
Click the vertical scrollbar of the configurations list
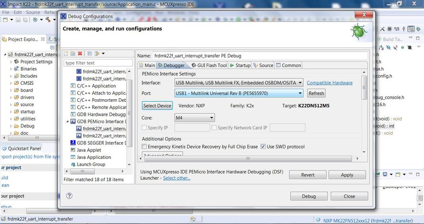129,113
